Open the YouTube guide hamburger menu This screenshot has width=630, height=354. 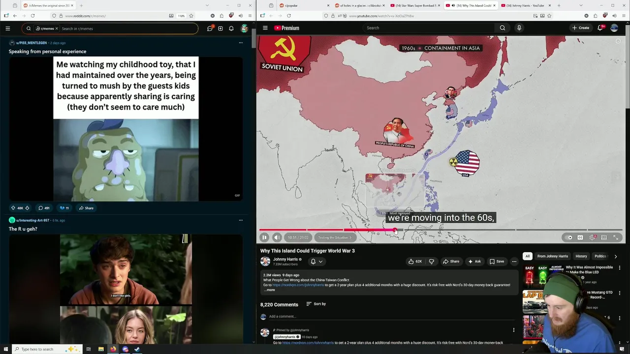(265, 28)
